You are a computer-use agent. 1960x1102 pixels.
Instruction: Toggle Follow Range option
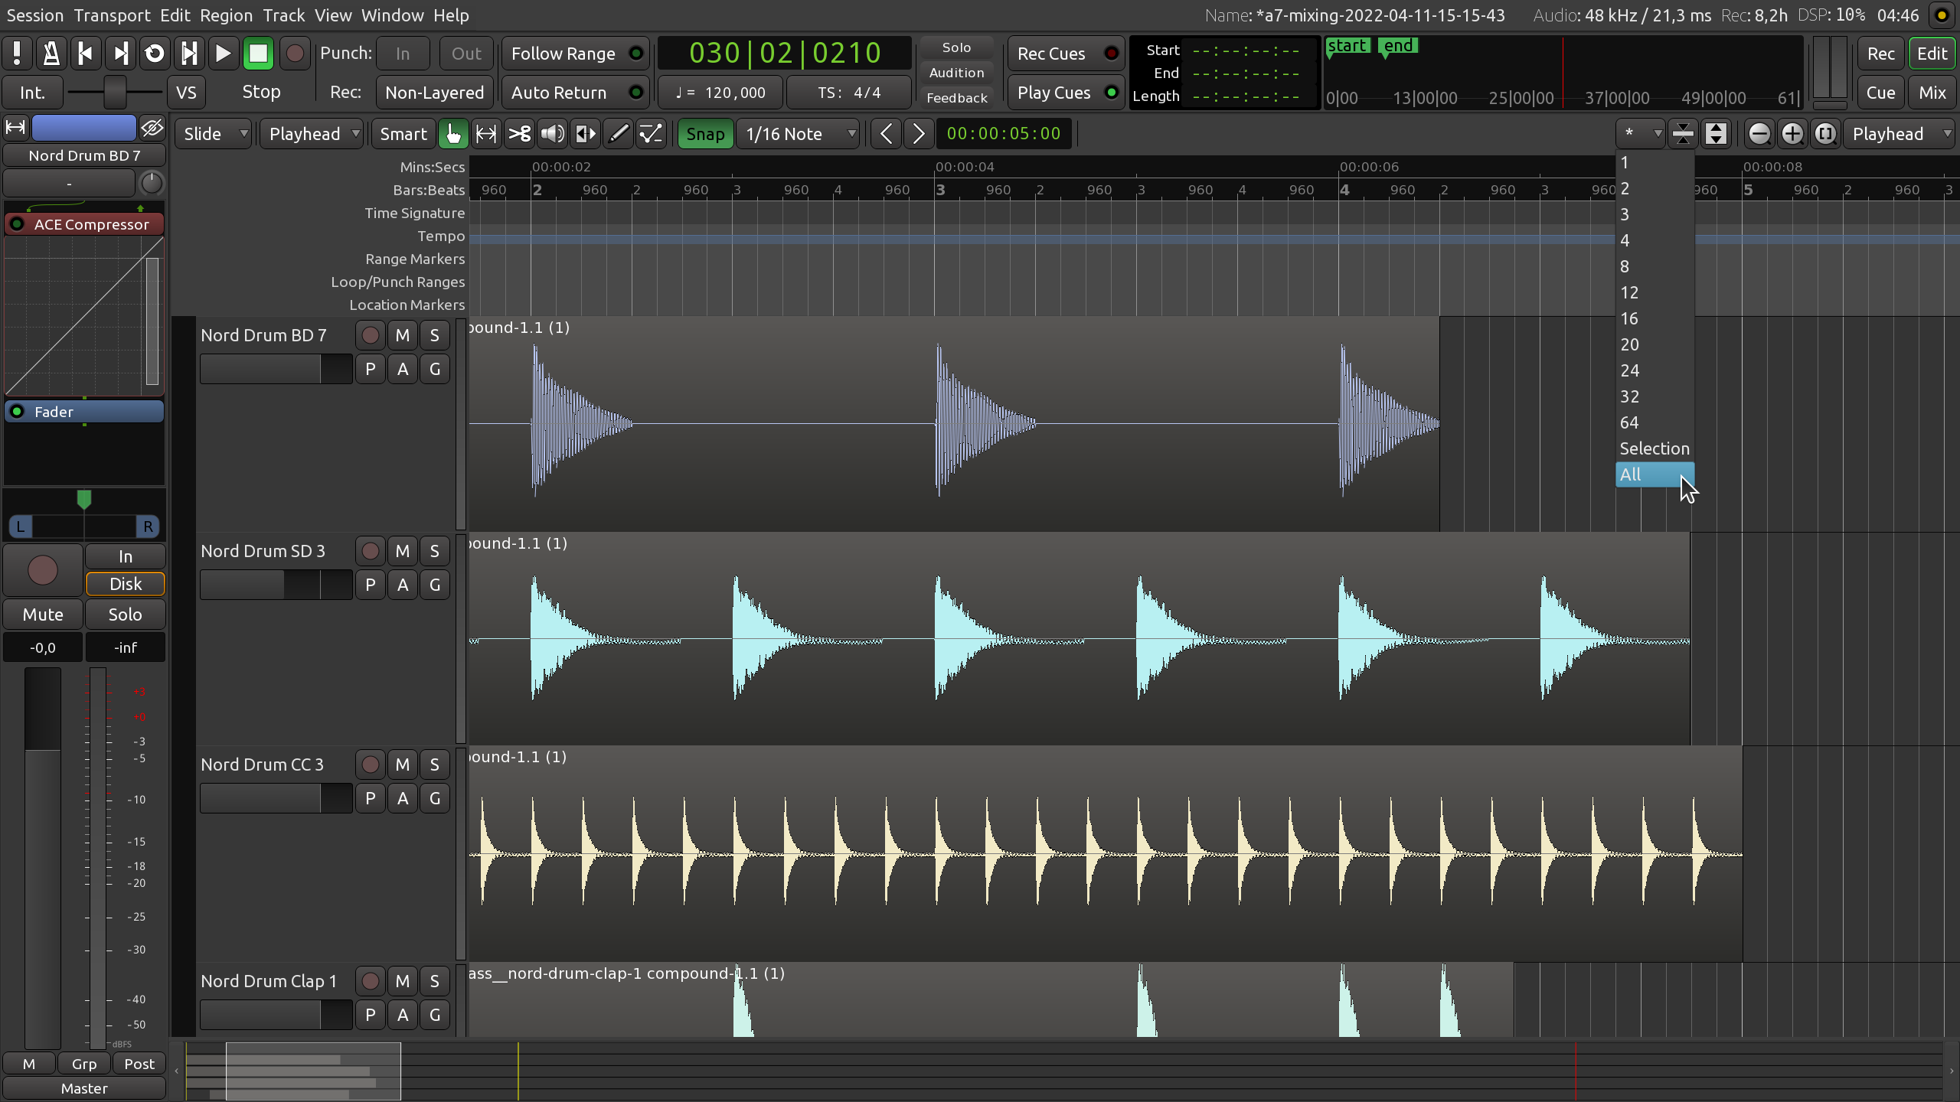[575, 54]
